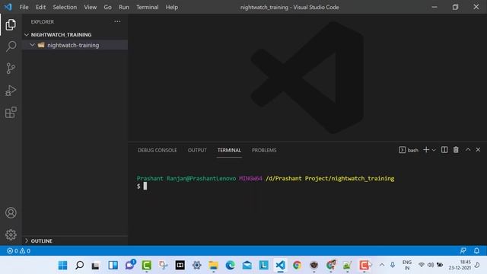
Task: Show hidden tray icons chevron
Action: (382, 265)
